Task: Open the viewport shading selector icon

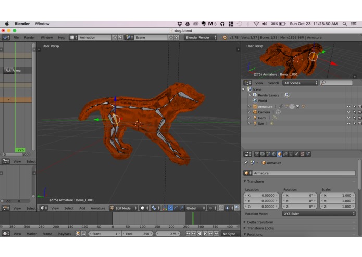Action: [x=144, y=208]
